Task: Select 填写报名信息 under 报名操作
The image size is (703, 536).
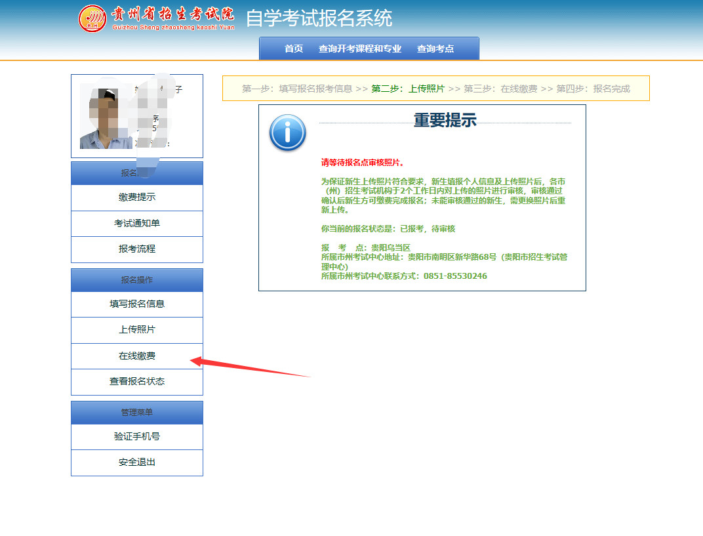Action: point(137,304)
